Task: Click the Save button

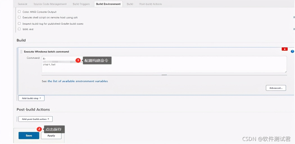Action: point(29,136)
